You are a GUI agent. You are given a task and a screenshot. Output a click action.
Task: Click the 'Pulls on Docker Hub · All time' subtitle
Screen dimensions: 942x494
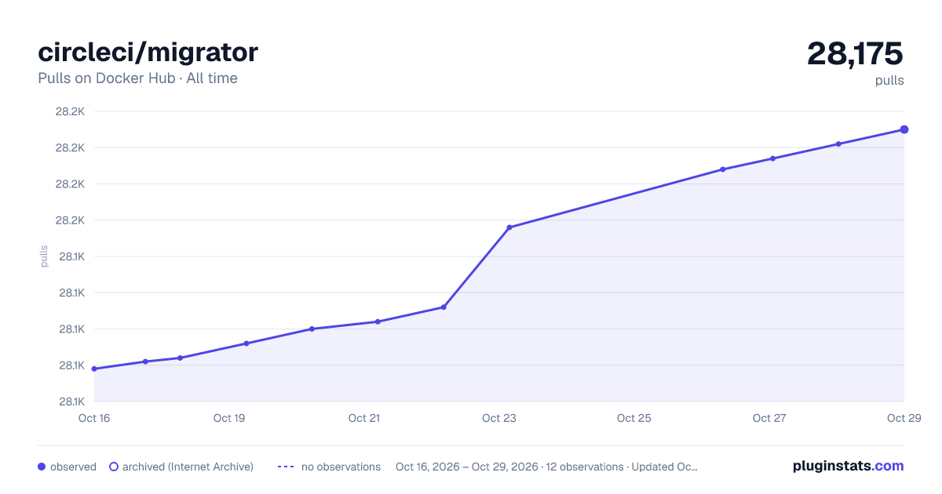(137, 78)
